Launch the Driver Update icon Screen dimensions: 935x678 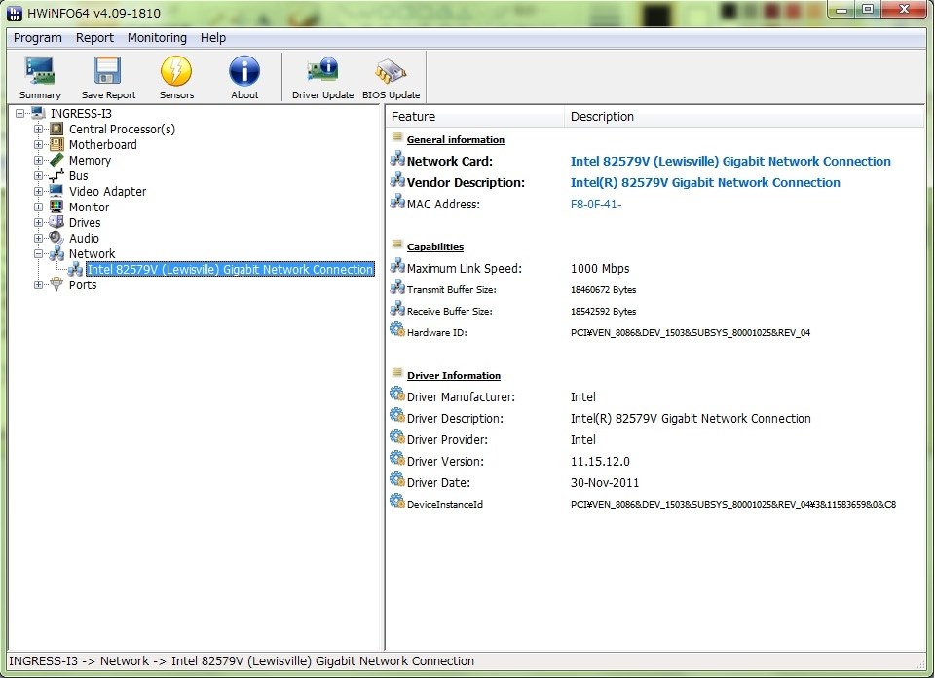322,71
